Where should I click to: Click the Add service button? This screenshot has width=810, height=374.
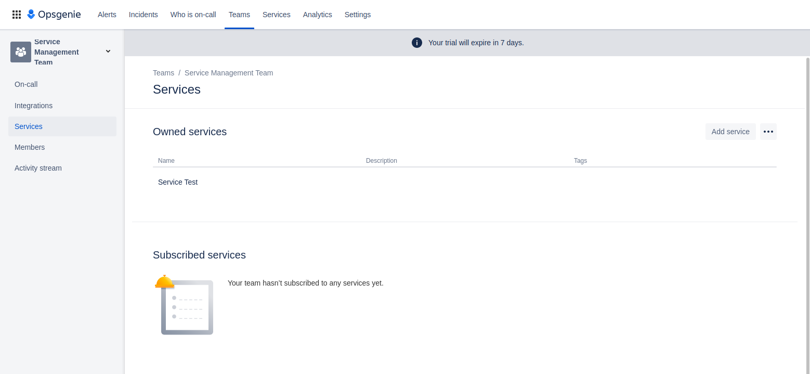pos(730,132)
